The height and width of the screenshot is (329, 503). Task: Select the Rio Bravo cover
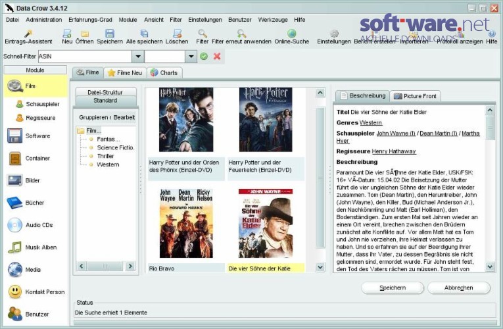(186, 224)
